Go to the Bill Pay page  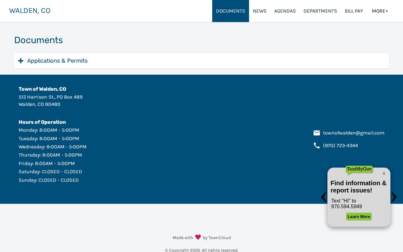[x=354, y=11]
